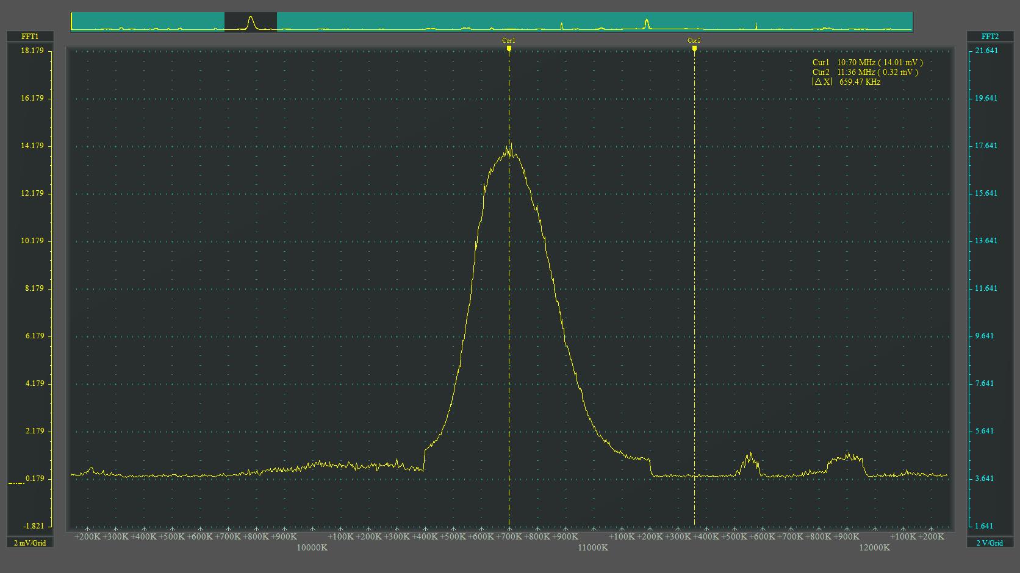Click the 10000K frequency axis label
The image size is (1020, 573).
[x=312, y=547]
